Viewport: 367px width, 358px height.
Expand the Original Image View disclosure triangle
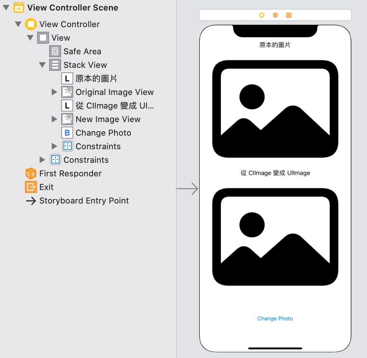pyautogui.click(x=55, y=92)
